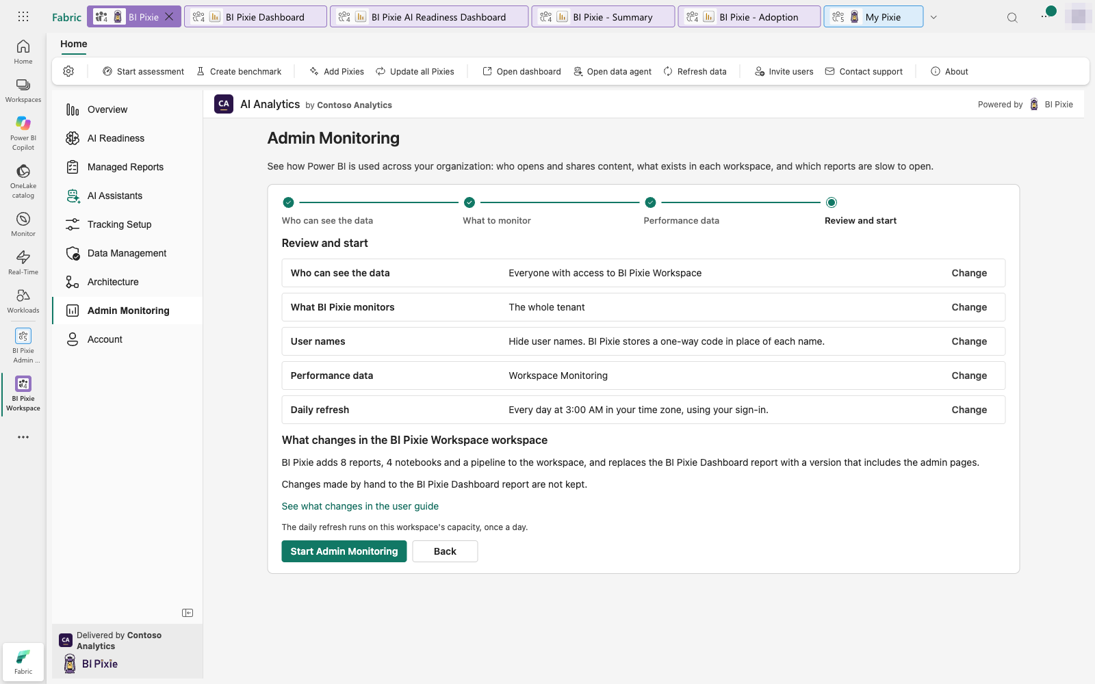This screenshot has width=1095, height=684.
Task: Click Create benchmark
Action: pos(239,71)
